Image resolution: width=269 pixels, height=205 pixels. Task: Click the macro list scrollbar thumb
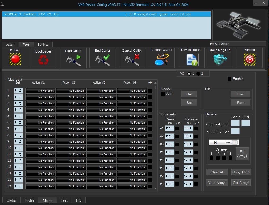pos(155,88)
